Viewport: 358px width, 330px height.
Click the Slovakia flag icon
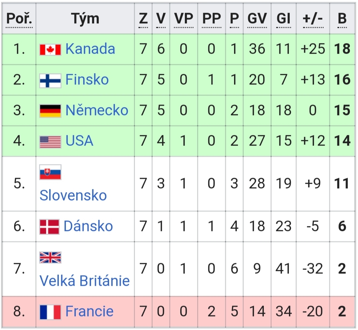[x=50, y=172]
